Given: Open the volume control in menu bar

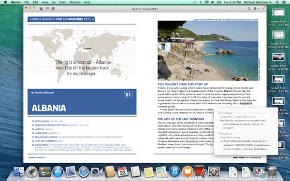Looking at the screenshot, I should tap(213, 2).
